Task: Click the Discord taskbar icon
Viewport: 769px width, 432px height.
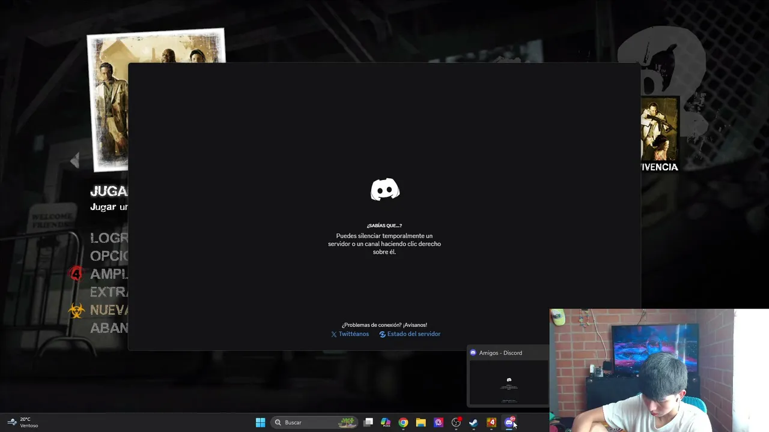Action: [509, 422]
